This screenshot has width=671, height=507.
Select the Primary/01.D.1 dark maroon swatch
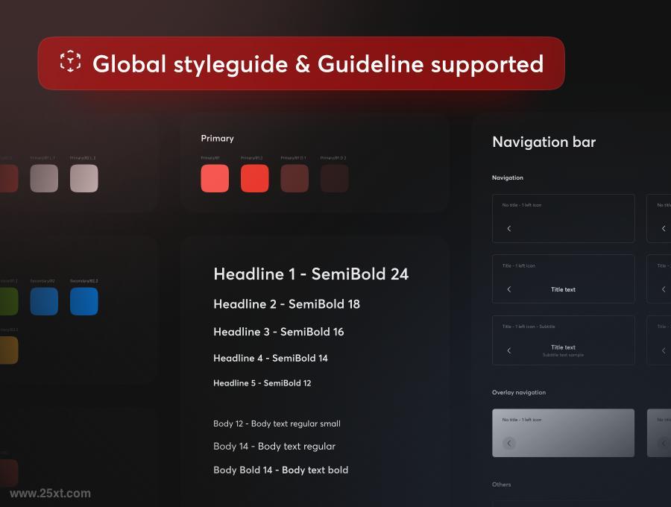[294, 178]
